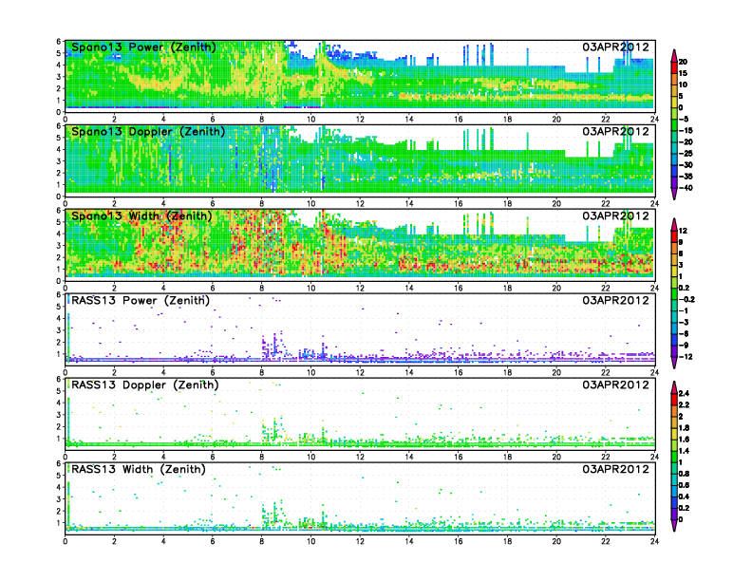Click the -25 label on the top colorbar

(686, 154)
